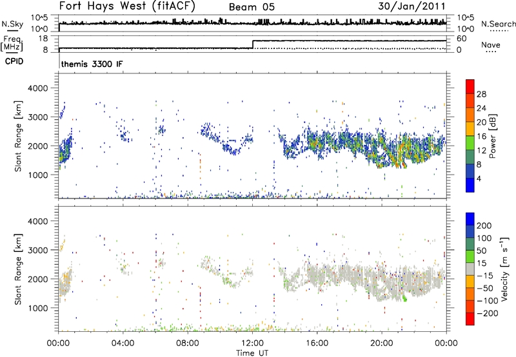Select the 'Beam 05' heading text
This screenshot has width=516, height=357.
(252, 7)
